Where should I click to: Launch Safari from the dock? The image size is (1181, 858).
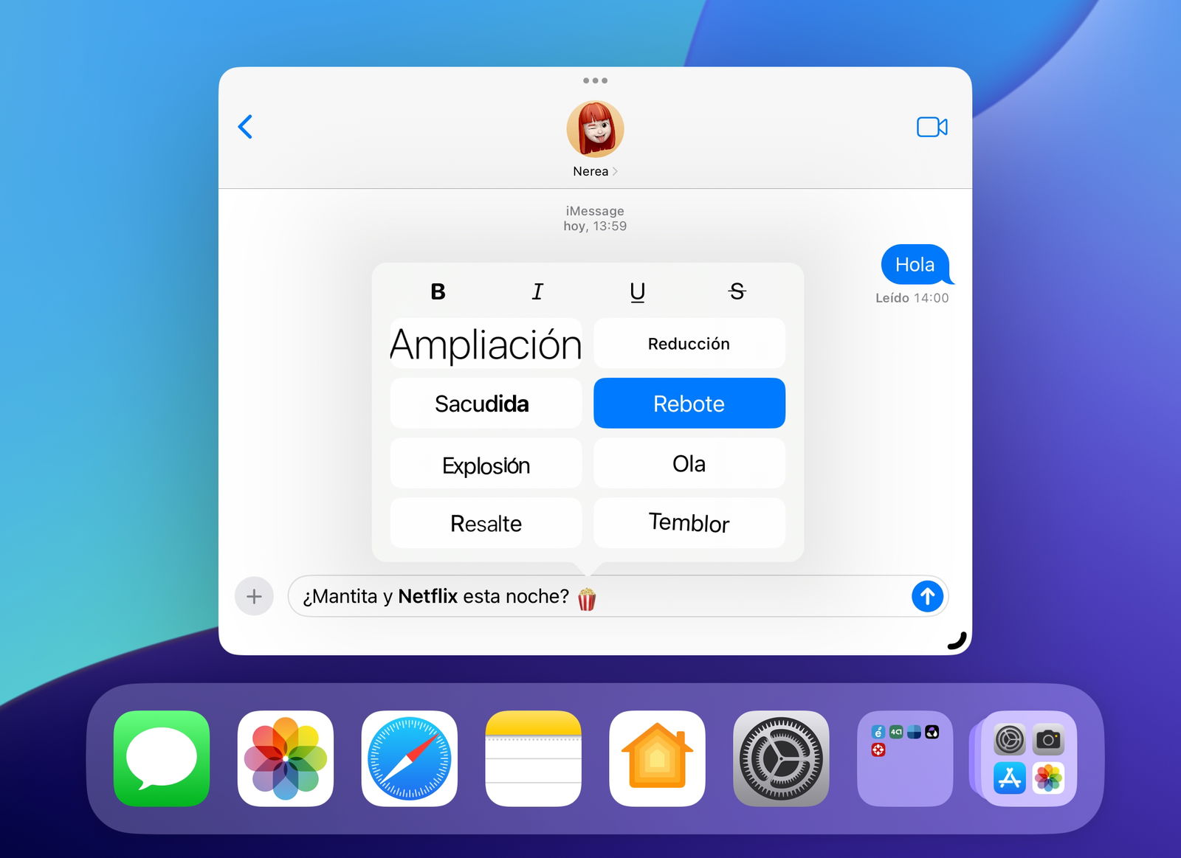click(x=410, y=758)
